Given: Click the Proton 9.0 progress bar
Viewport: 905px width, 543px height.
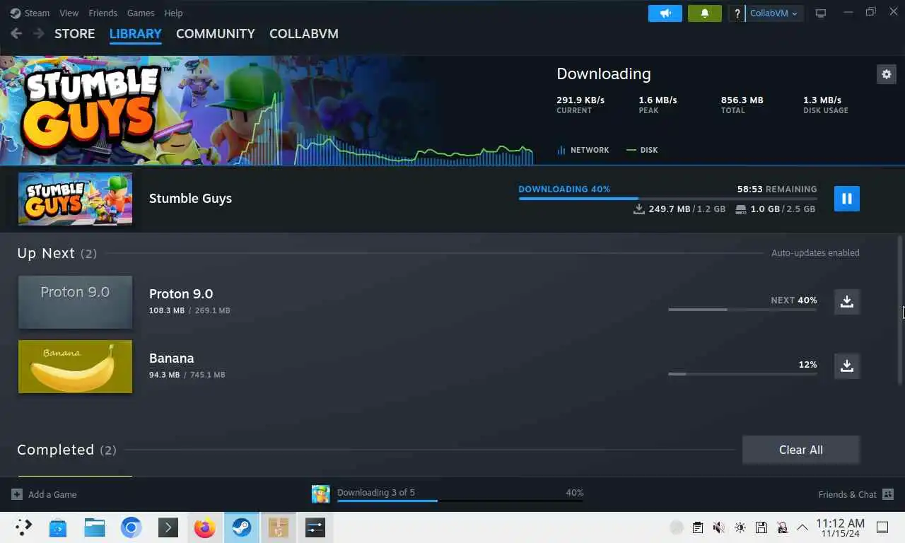Looking at the screenshot, I should click(742, 310).
